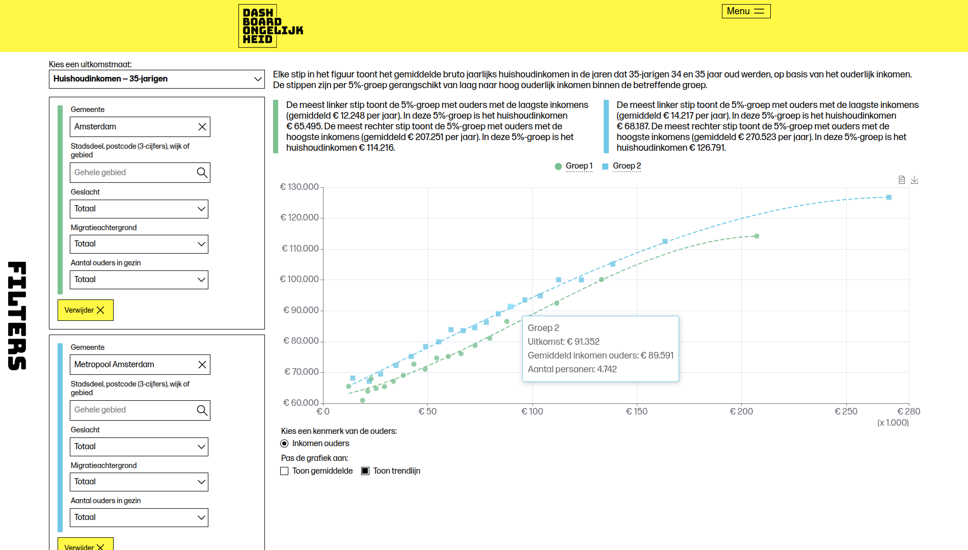Click the rightmost green Groep 1 data point
968x550 pixels.
757,236
